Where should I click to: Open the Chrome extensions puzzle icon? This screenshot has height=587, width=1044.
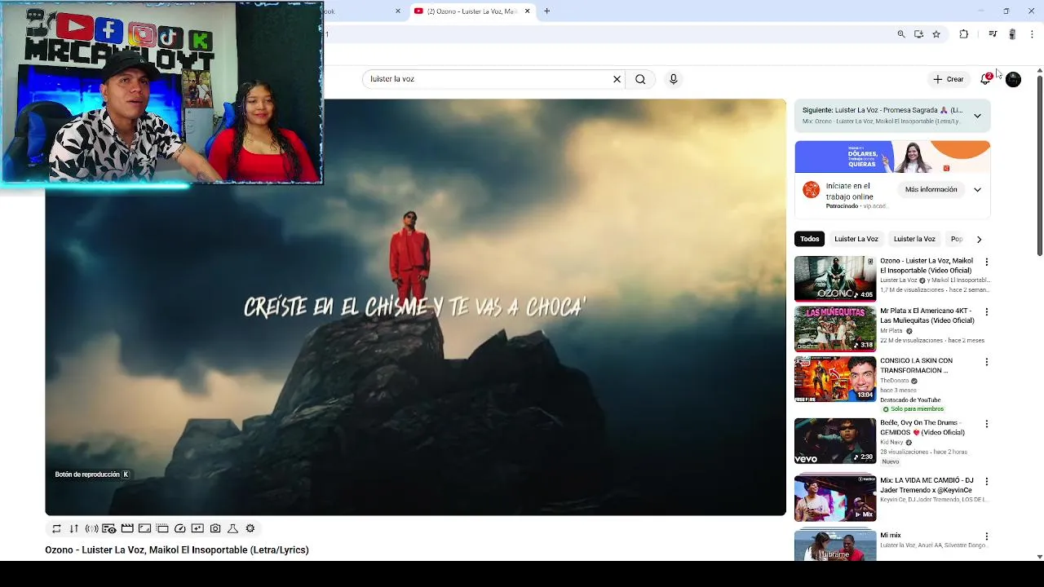(964, 34)
